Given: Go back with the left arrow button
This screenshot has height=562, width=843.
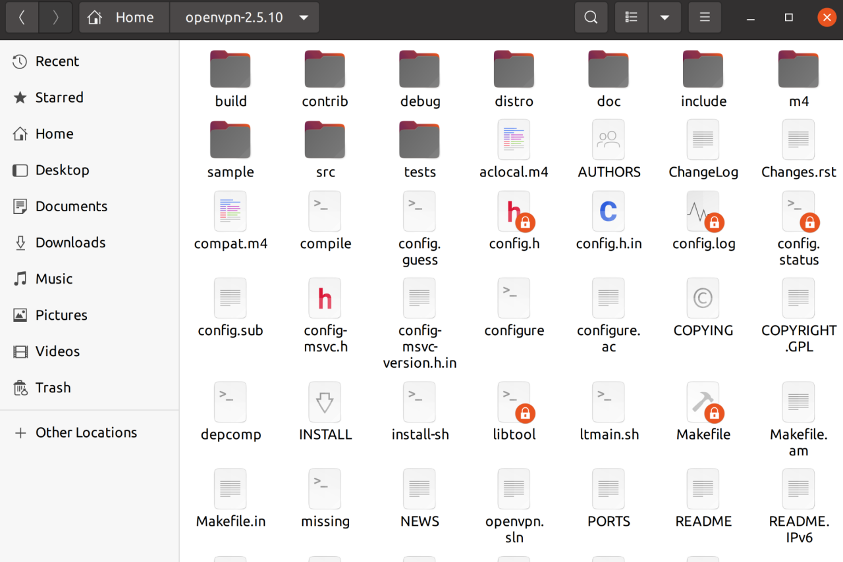Looking at the screenshot, I should point(22,18).
